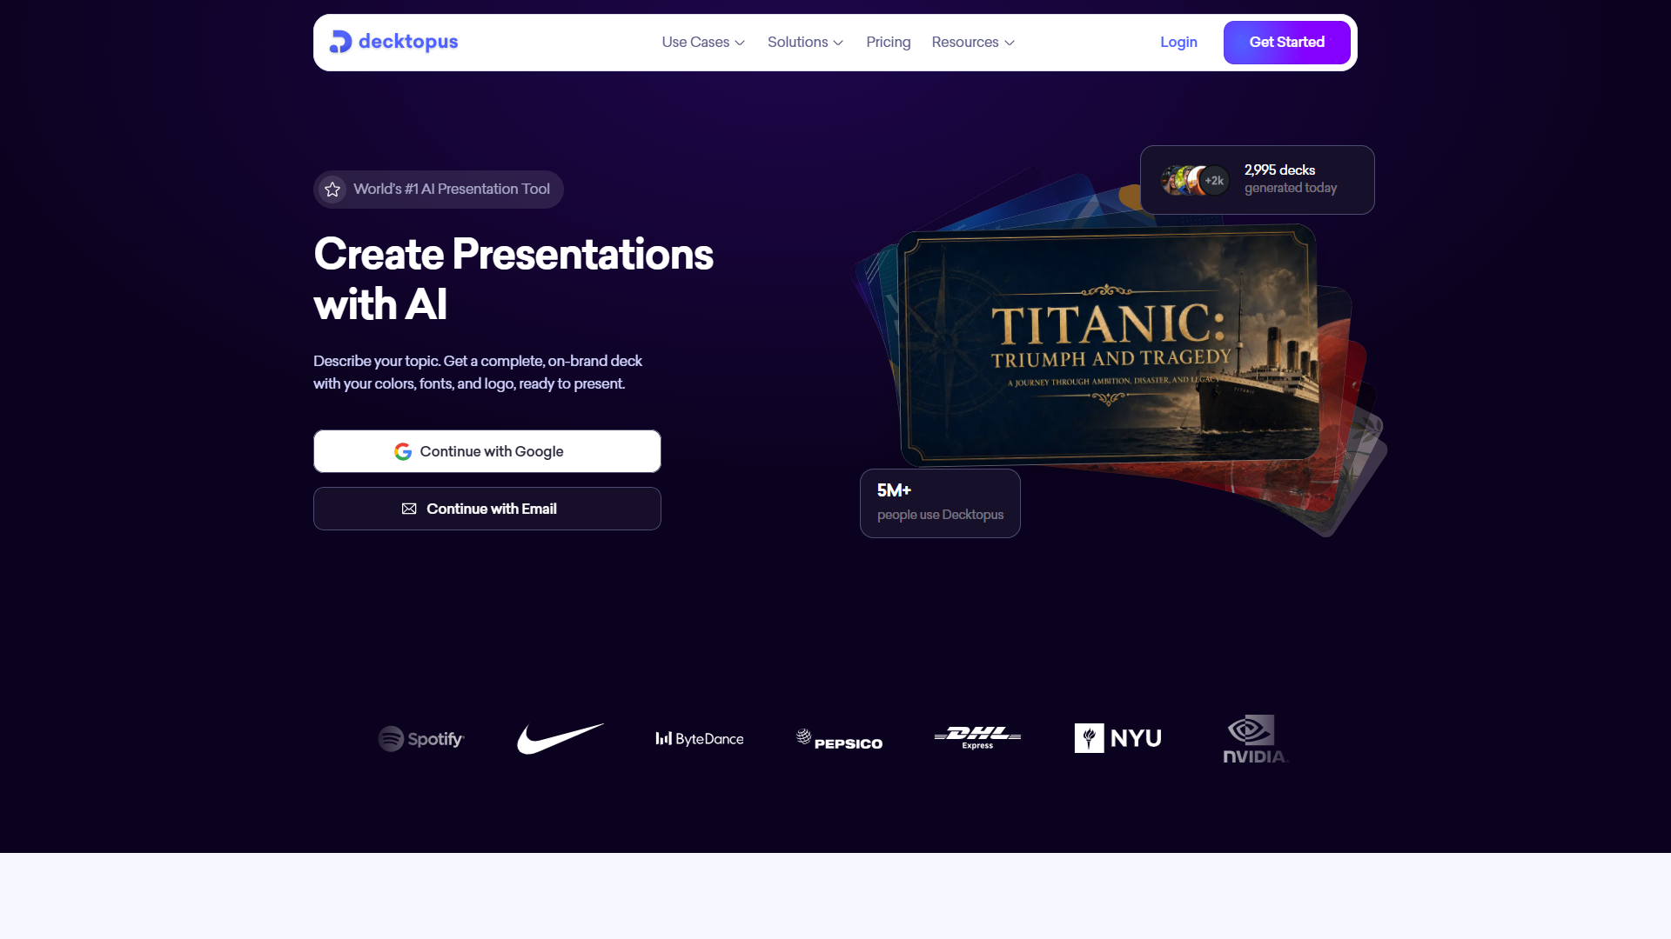Click "people use Decktopus" text
This screenshot has width=1671, height=939.
940,515
